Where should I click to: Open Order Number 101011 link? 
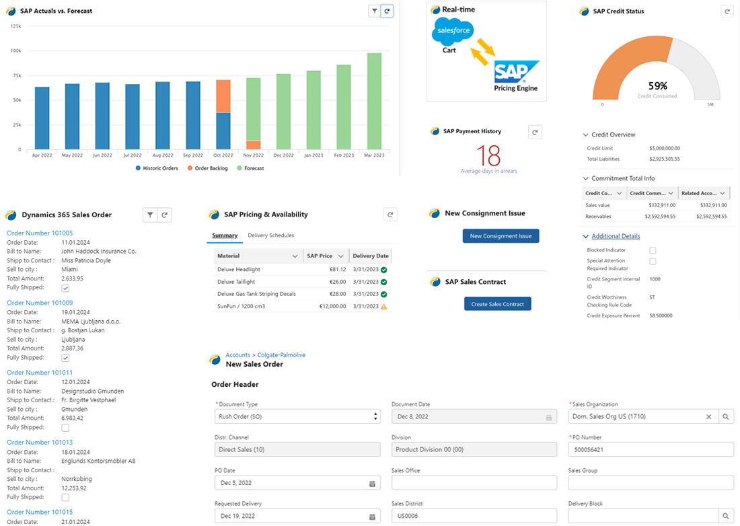coord(40,373)
